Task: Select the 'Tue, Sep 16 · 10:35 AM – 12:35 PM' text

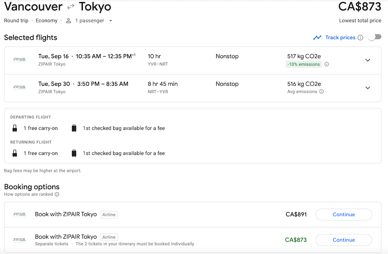Action: [86, 57]
